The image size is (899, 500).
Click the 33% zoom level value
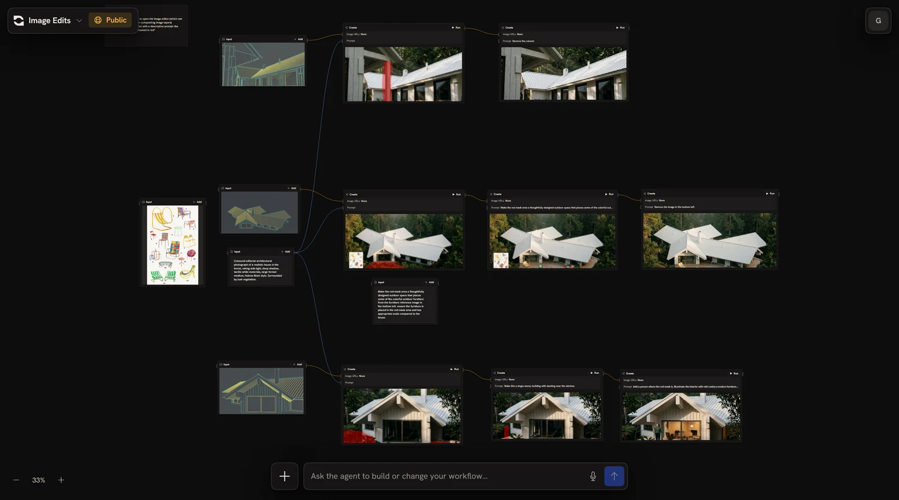click(39, 480)
